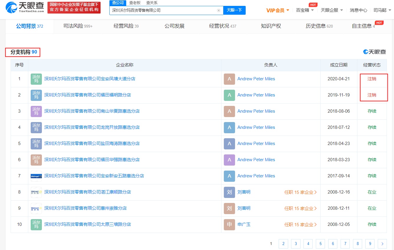Screen dimensions: 394x250
Task: Expand VIP会员 dropdown menu
Action: coord(278,10)
